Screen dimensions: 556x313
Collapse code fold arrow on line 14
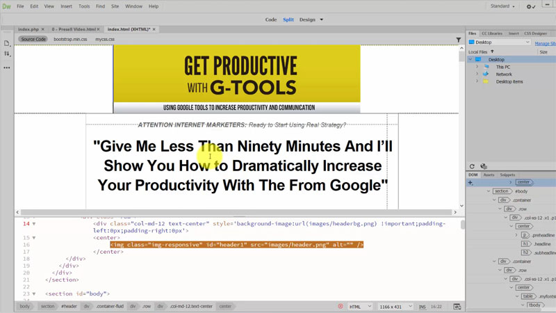tap(34, 224)
